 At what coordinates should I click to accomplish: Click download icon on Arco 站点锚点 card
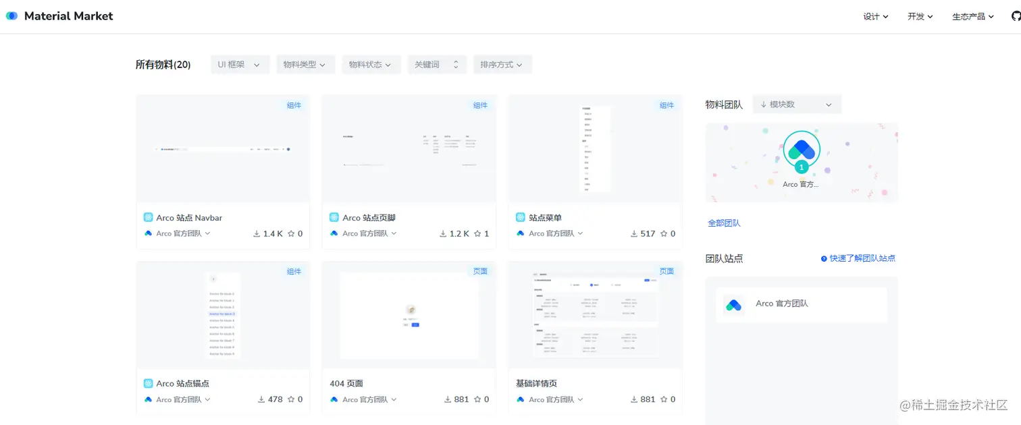click(261, 399)
